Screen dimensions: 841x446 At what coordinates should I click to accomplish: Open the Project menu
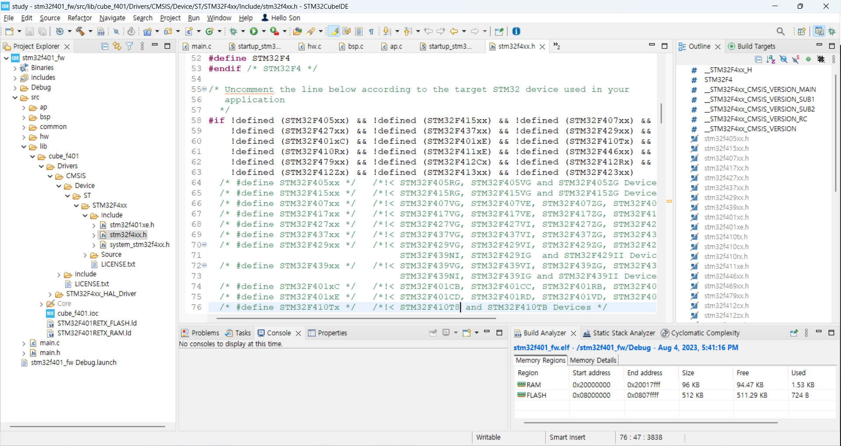pos(170,18)
